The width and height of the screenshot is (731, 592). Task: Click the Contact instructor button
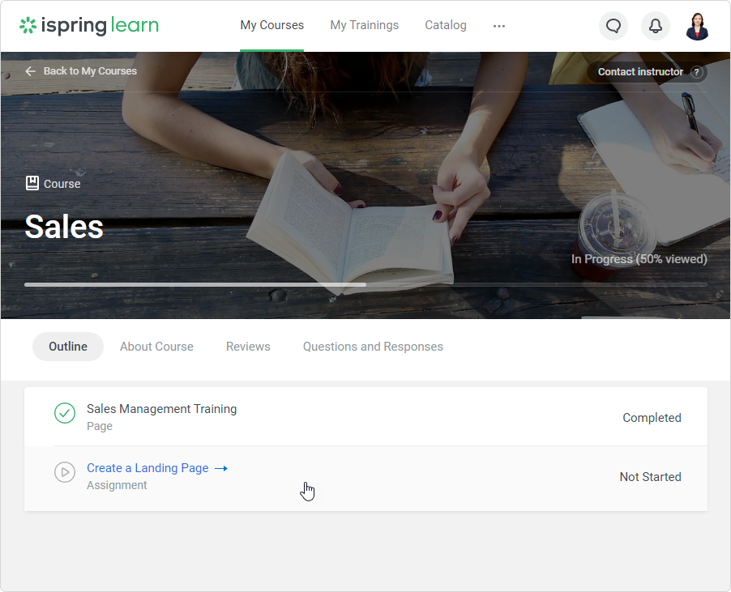pos(639,72)
